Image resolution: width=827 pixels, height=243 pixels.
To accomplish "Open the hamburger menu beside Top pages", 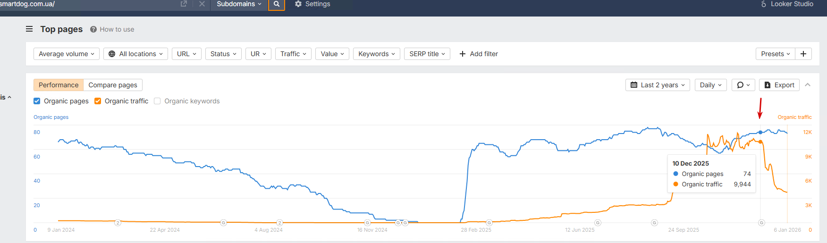I will click(x=29, y=29).
